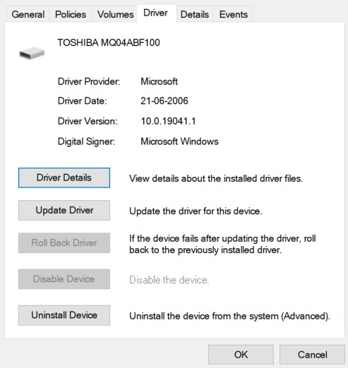Viewport: 348px width, 368px height.
Task: Click the disk drive device icon
Action: pos(32,53)
